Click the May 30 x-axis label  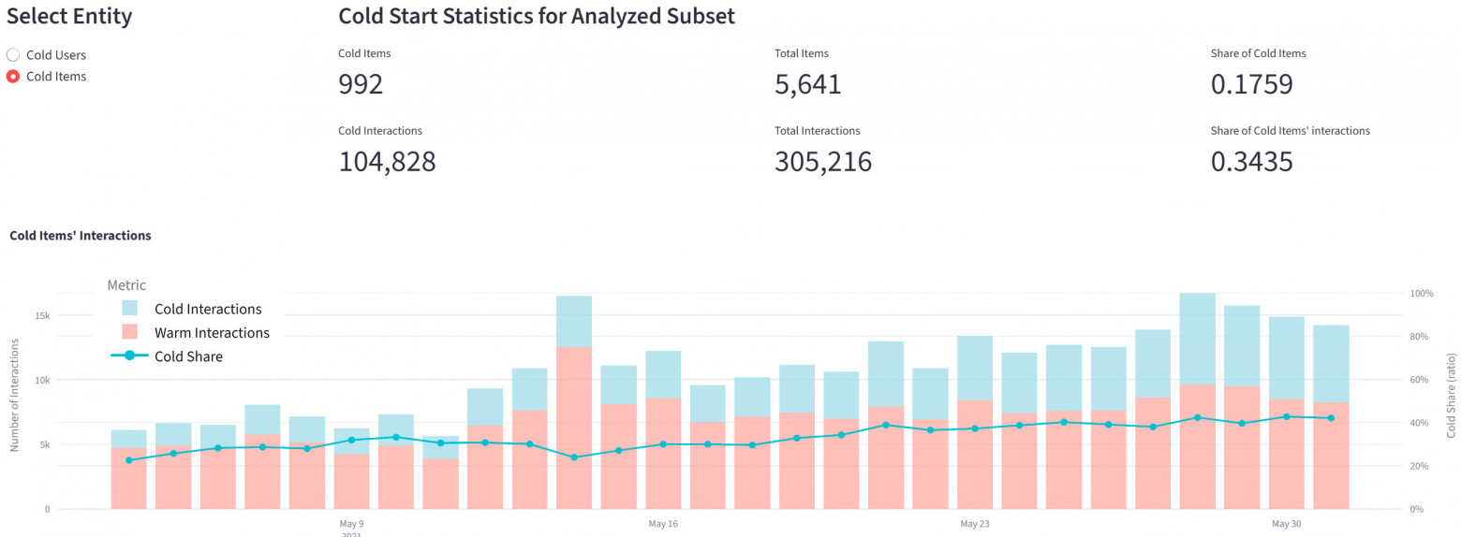point(1286,523)
